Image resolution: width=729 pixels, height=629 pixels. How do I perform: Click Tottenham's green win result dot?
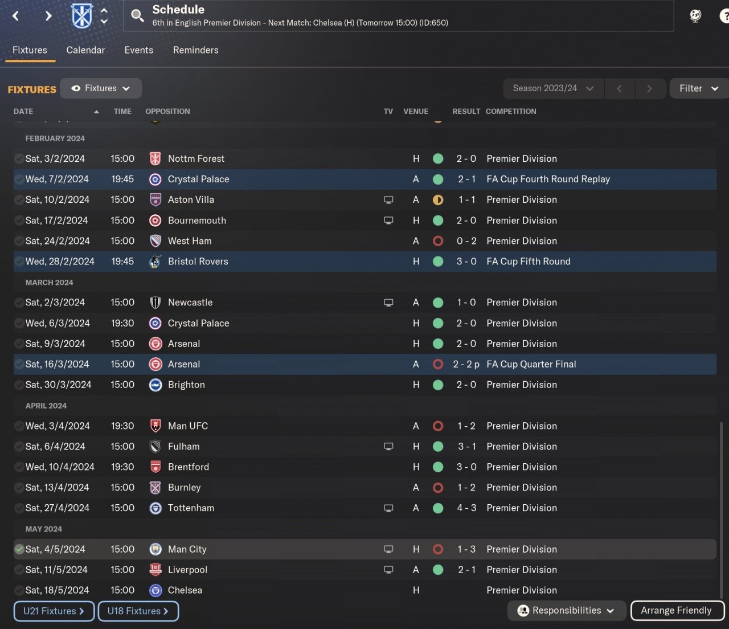click(438, 508)
